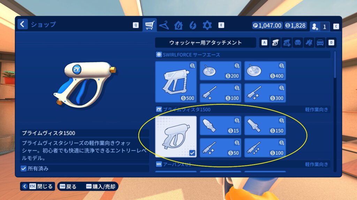Go back using the left arrow button
Screen dimensions: 357x200
coord(23,24)
